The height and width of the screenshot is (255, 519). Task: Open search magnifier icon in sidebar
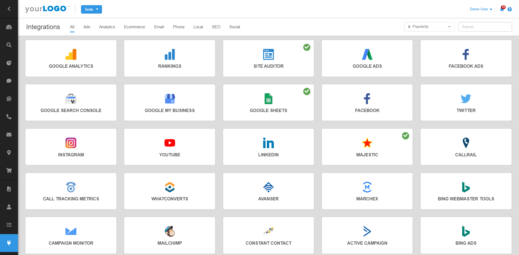[x=9, y=45]
